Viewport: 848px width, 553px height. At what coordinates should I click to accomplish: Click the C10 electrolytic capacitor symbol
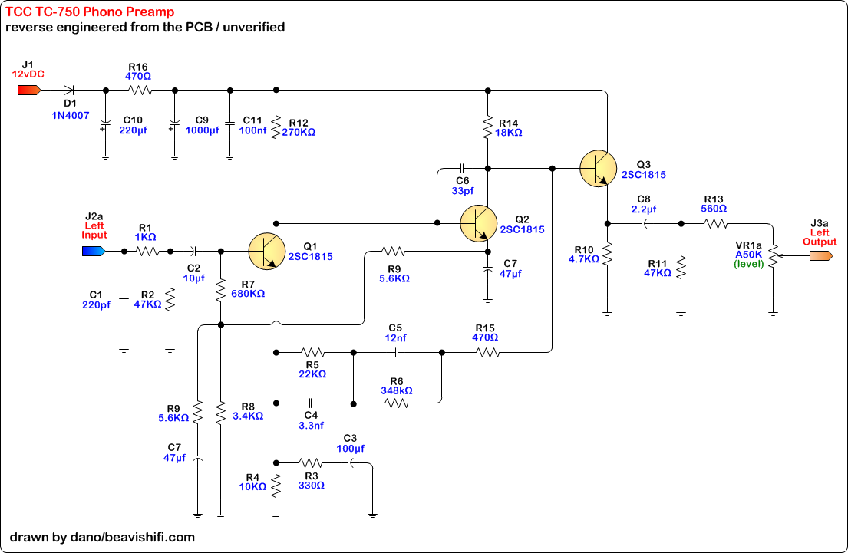click(x=105, y=127)
